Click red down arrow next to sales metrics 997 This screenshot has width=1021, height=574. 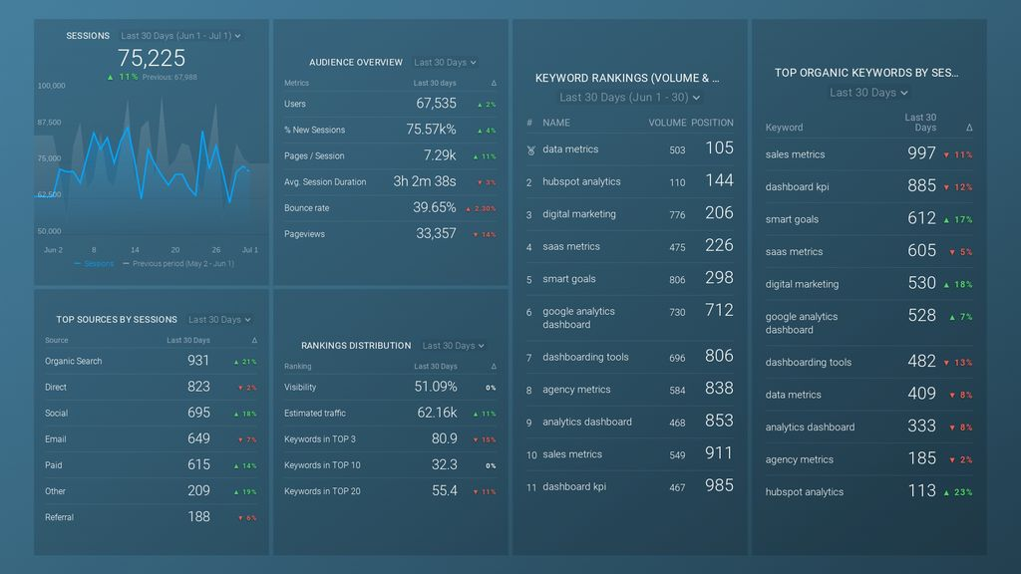pyautogui.click(x=946, y=154)
